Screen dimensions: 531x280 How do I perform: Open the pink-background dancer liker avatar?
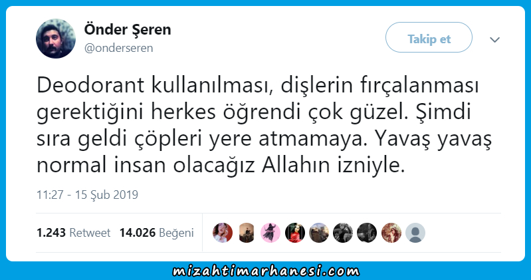coord(270,233)
